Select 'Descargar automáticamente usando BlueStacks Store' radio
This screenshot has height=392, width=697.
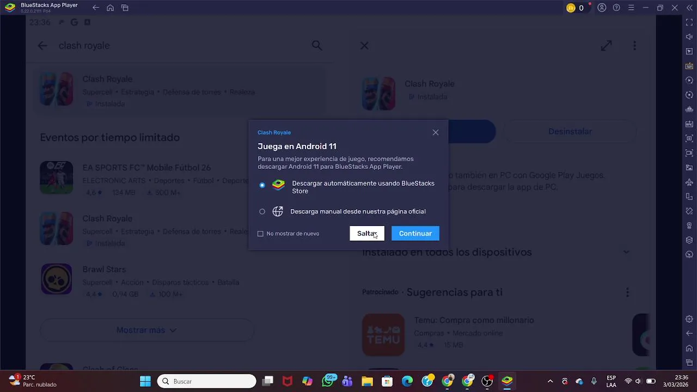pos(262,185)
